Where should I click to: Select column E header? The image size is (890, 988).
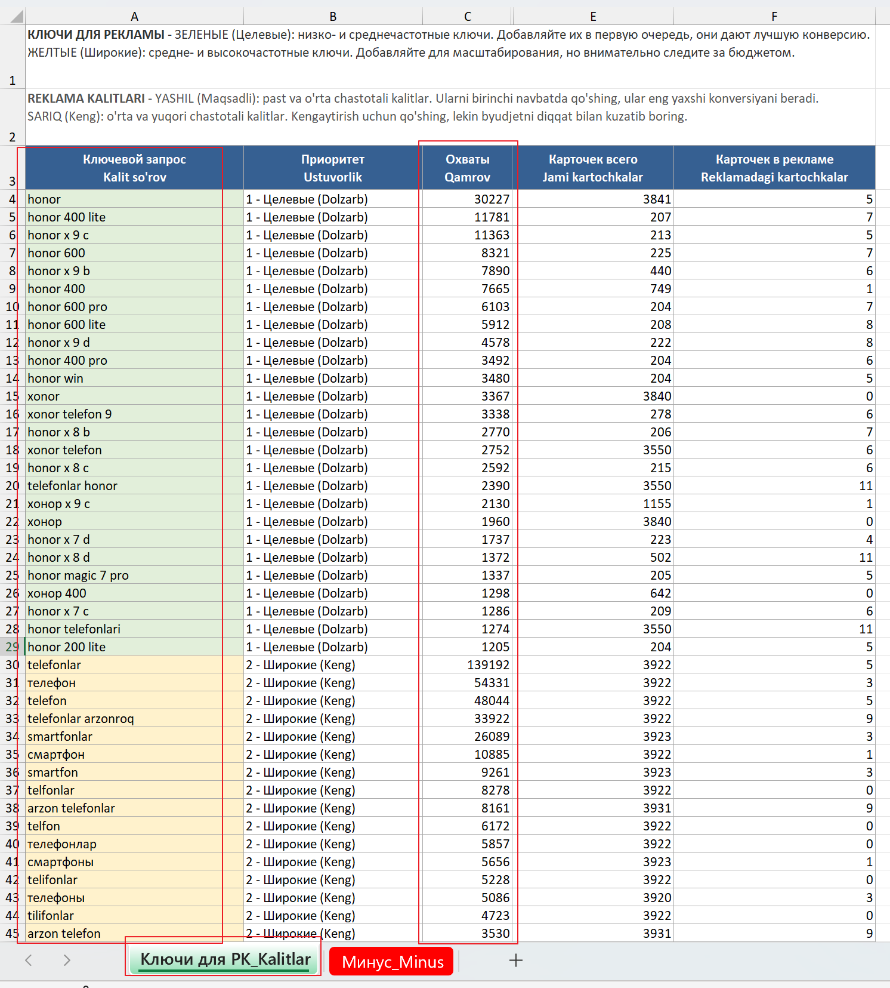click(593, 16)
